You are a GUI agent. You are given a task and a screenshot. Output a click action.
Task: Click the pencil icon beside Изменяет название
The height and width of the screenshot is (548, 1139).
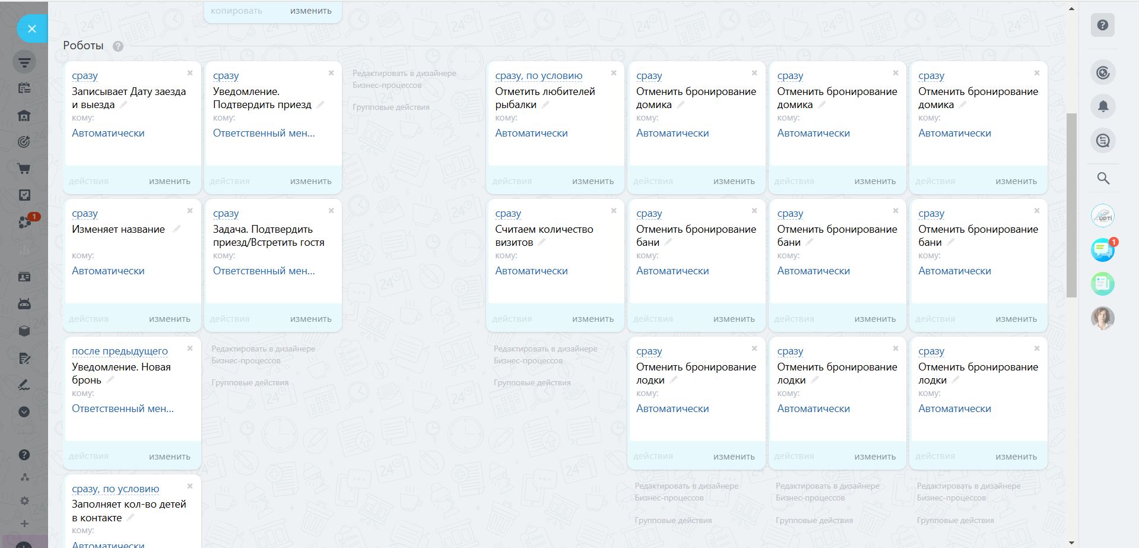pyautogui.click(x=176, y=229)
